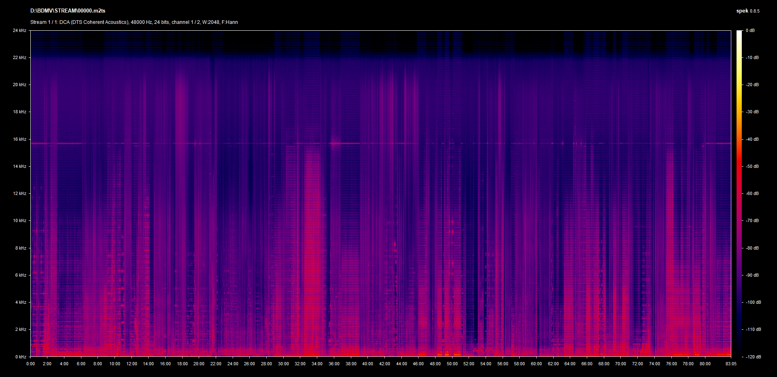Select the 24 kHz frequency axis label
Screen dimensions: 777x377
(19, 30)
